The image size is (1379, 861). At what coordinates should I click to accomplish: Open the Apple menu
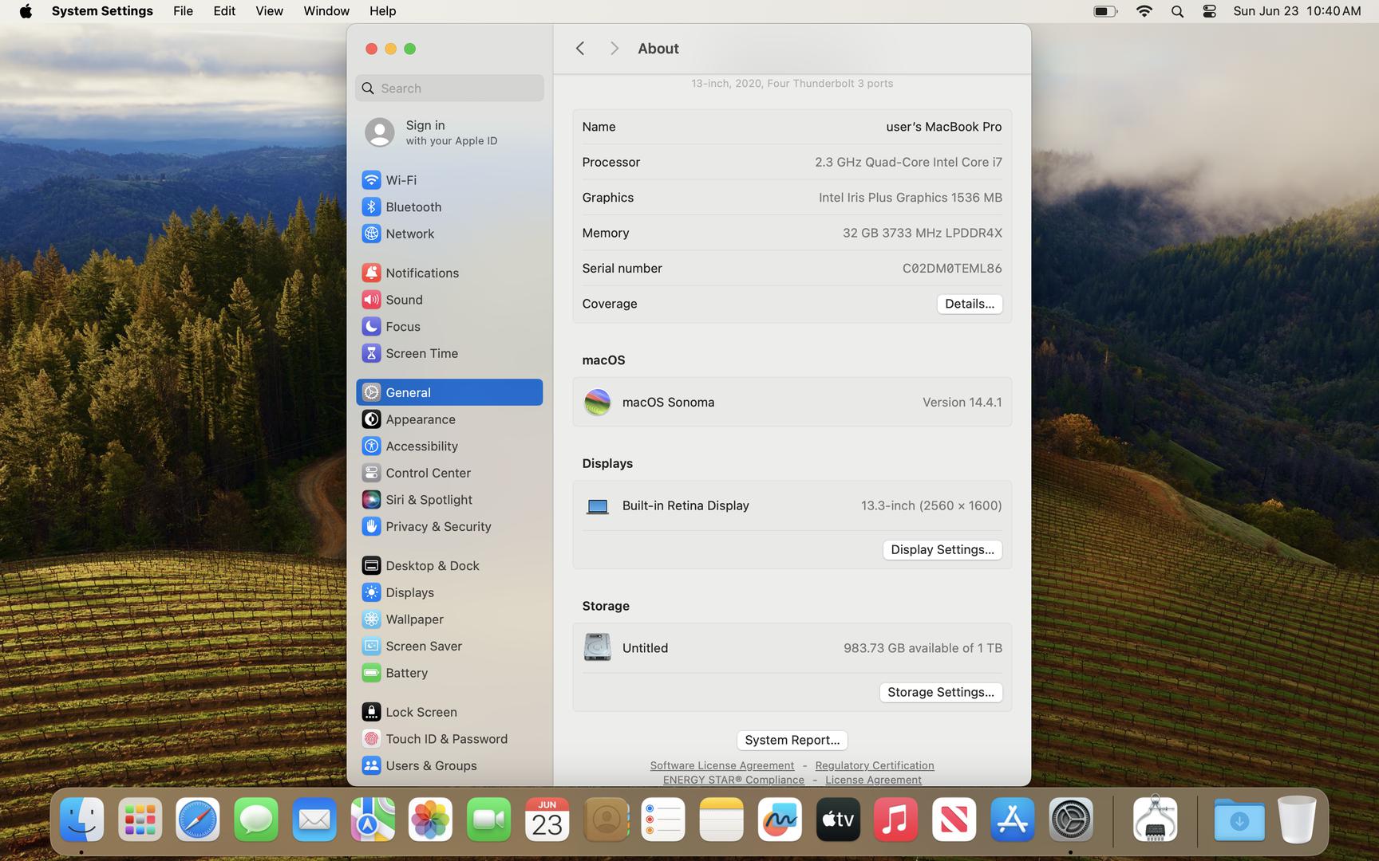tap(26, 11)
